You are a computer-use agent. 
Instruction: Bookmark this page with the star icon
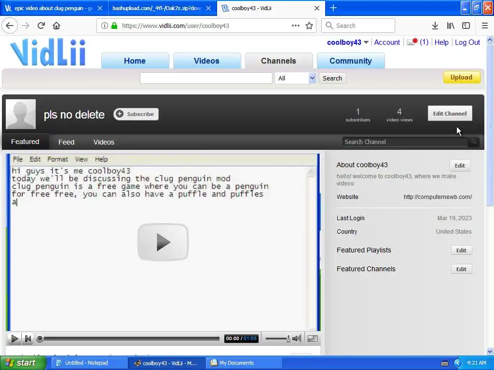click(309, 26)
